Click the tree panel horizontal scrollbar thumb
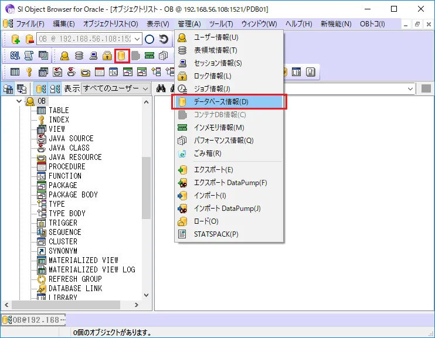435x338 pixels. pyautogui.click(x=66, y=305)
